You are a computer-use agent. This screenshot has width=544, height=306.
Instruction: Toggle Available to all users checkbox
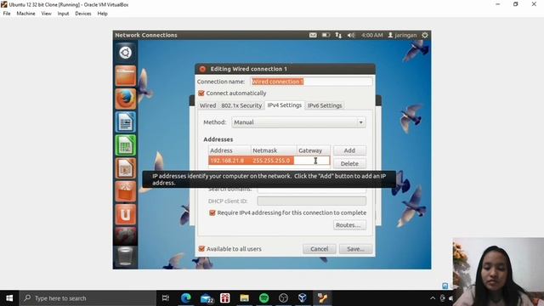pos(201,249)
